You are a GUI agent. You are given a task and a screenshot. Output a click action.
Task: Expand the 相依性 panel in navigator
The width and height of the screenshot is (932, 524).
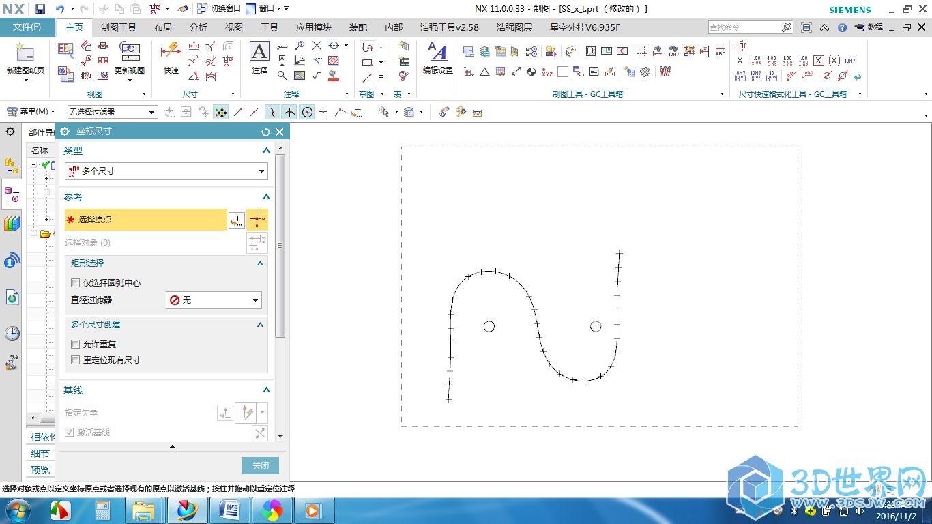pos(41,437)
